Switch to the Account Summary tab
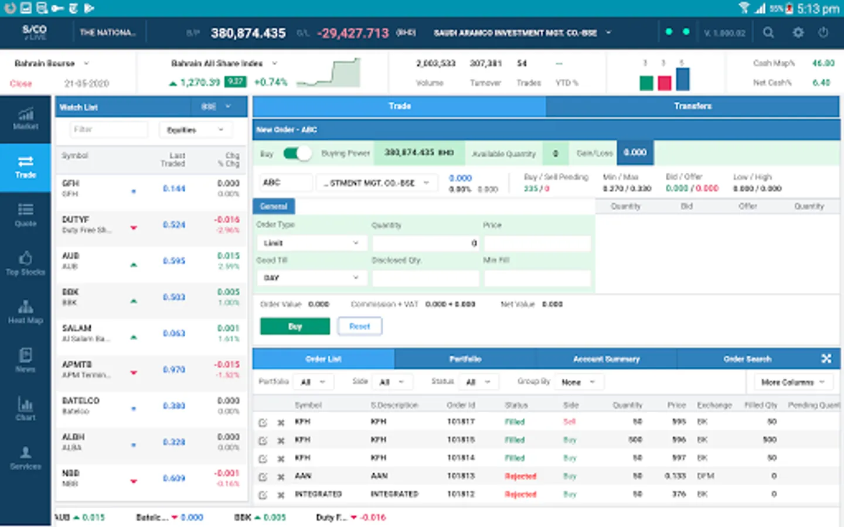Image resolution: width=844 pixels, height=527 pixels. pyautogui.click(x=607, y=359)
